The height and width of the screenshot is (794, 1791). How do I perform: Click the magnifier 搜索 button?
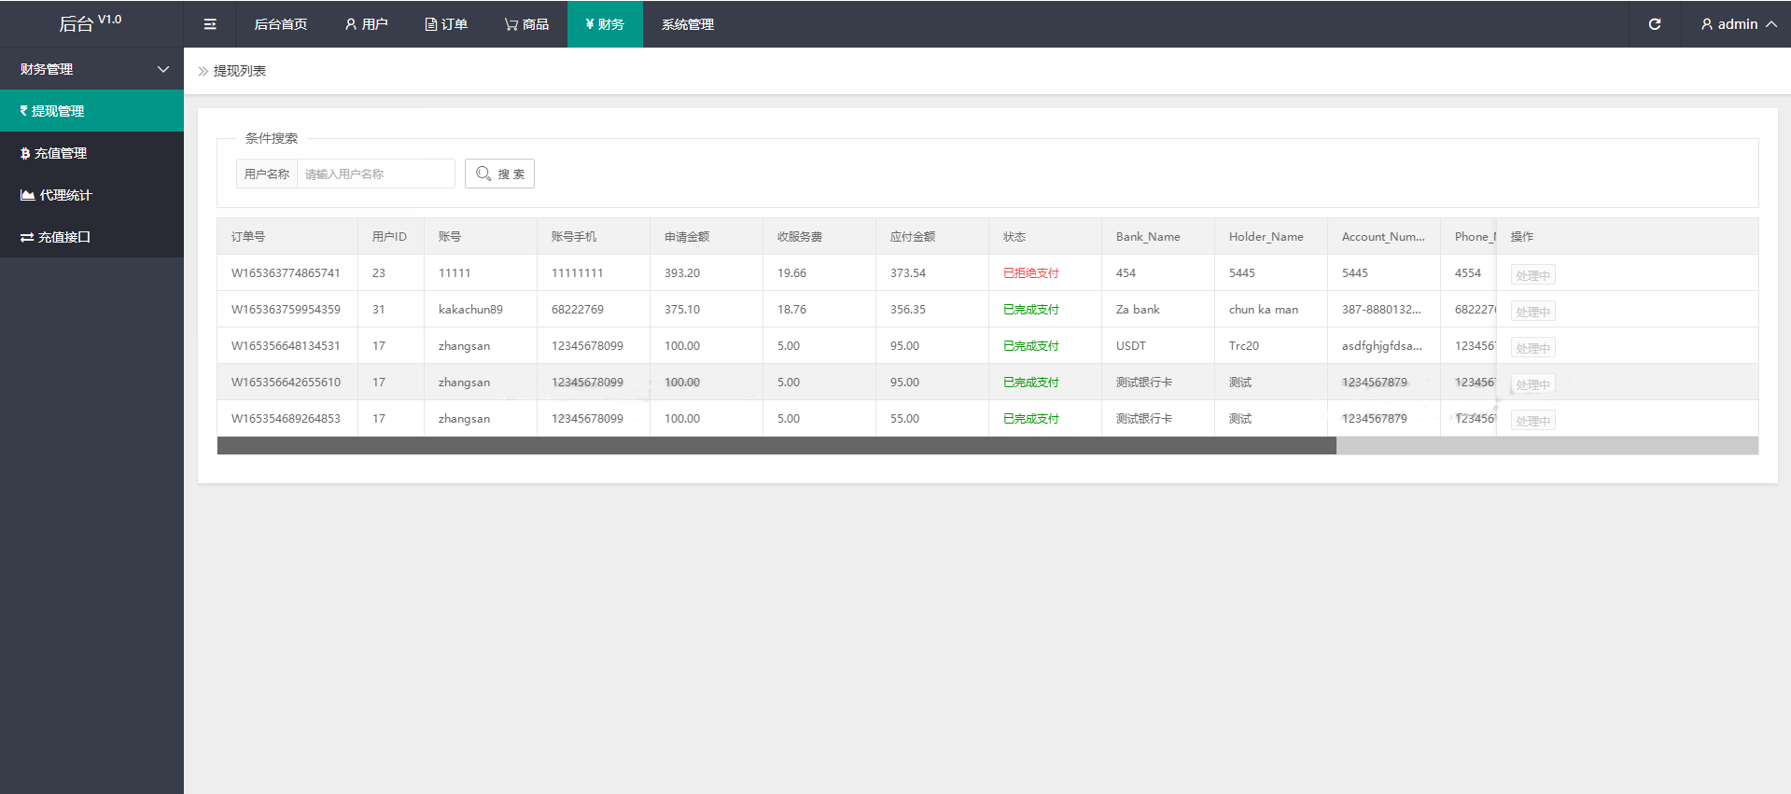coord(499,174)
